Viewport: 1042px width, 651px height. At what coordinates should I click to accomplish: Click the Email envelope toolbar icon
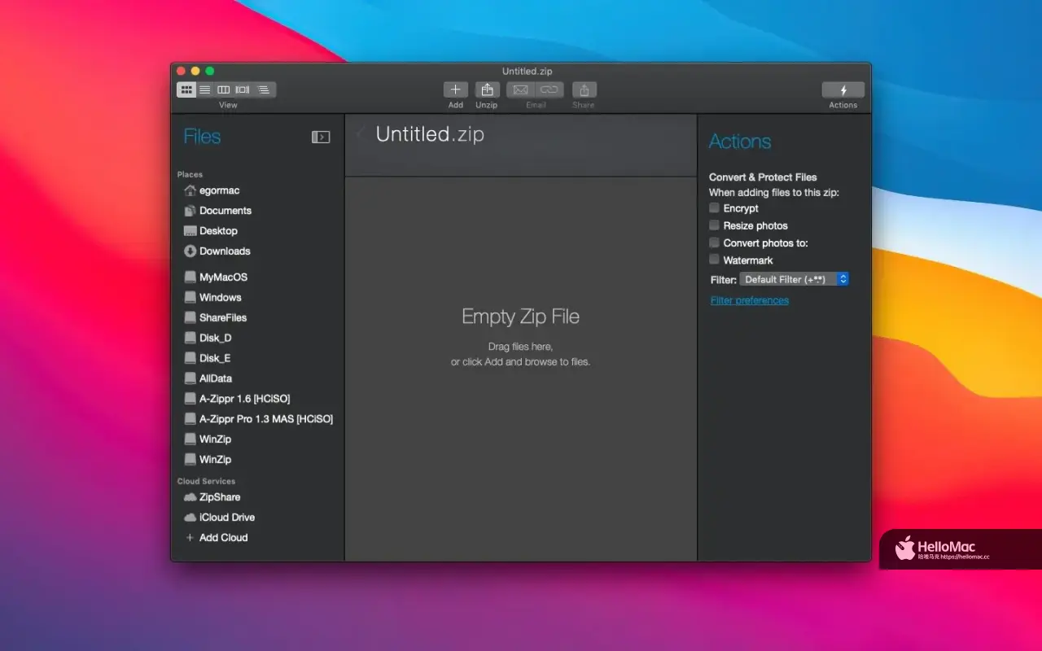[521, 90]
